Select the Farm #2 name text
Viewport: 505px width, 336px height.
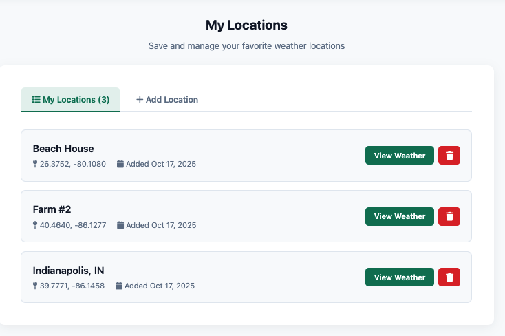pos(52,209)
